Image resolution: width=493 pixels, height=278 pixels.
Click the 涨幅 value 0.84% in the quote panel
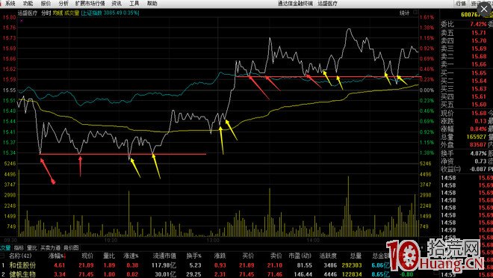click(x=478, y=129)
